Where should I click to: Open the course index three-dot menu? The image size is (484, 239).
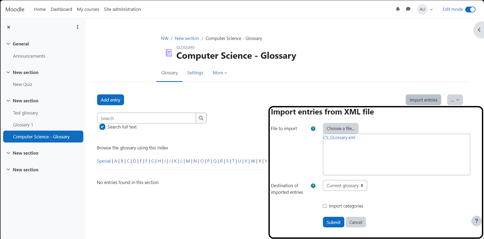[x=77, y=27]
